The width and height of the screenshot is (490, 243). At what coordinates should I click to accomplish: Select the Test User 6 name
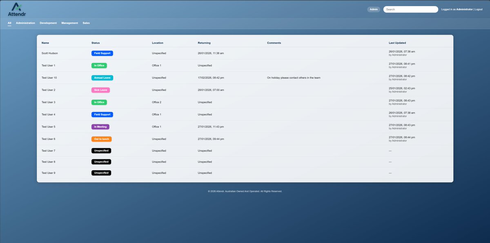tap(49, 139)
